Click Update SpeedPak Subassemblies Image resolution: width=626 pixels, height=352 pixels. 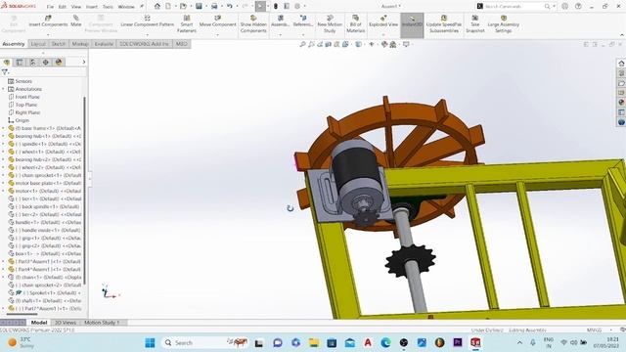click(443, 23)
